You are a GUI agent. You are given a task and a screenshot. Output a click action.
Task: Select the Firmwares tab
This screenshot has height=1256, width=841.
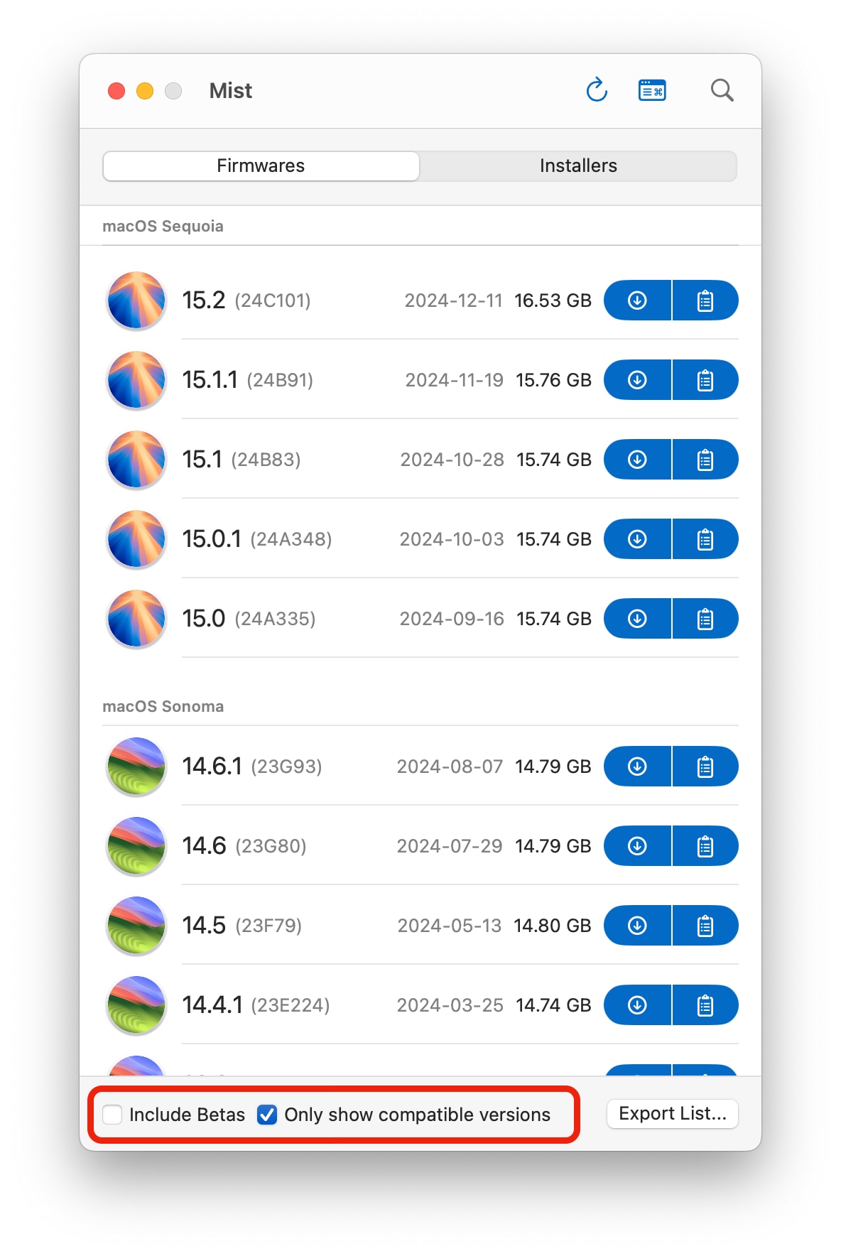tap(261, 166)
